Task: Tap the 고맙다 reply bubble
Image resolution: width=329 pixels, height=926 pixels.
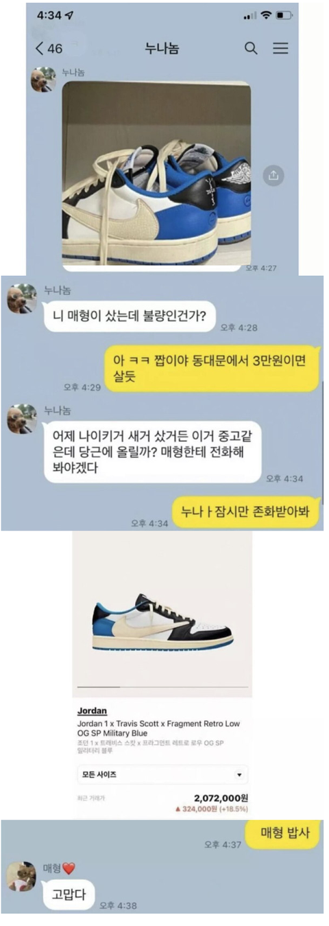Action: click(x=69, y=894)
